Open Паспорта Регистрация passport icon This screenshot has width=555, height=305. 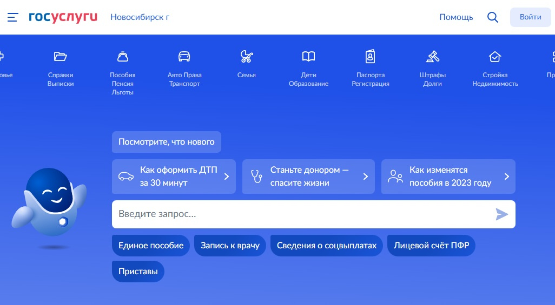coord(371,57)
